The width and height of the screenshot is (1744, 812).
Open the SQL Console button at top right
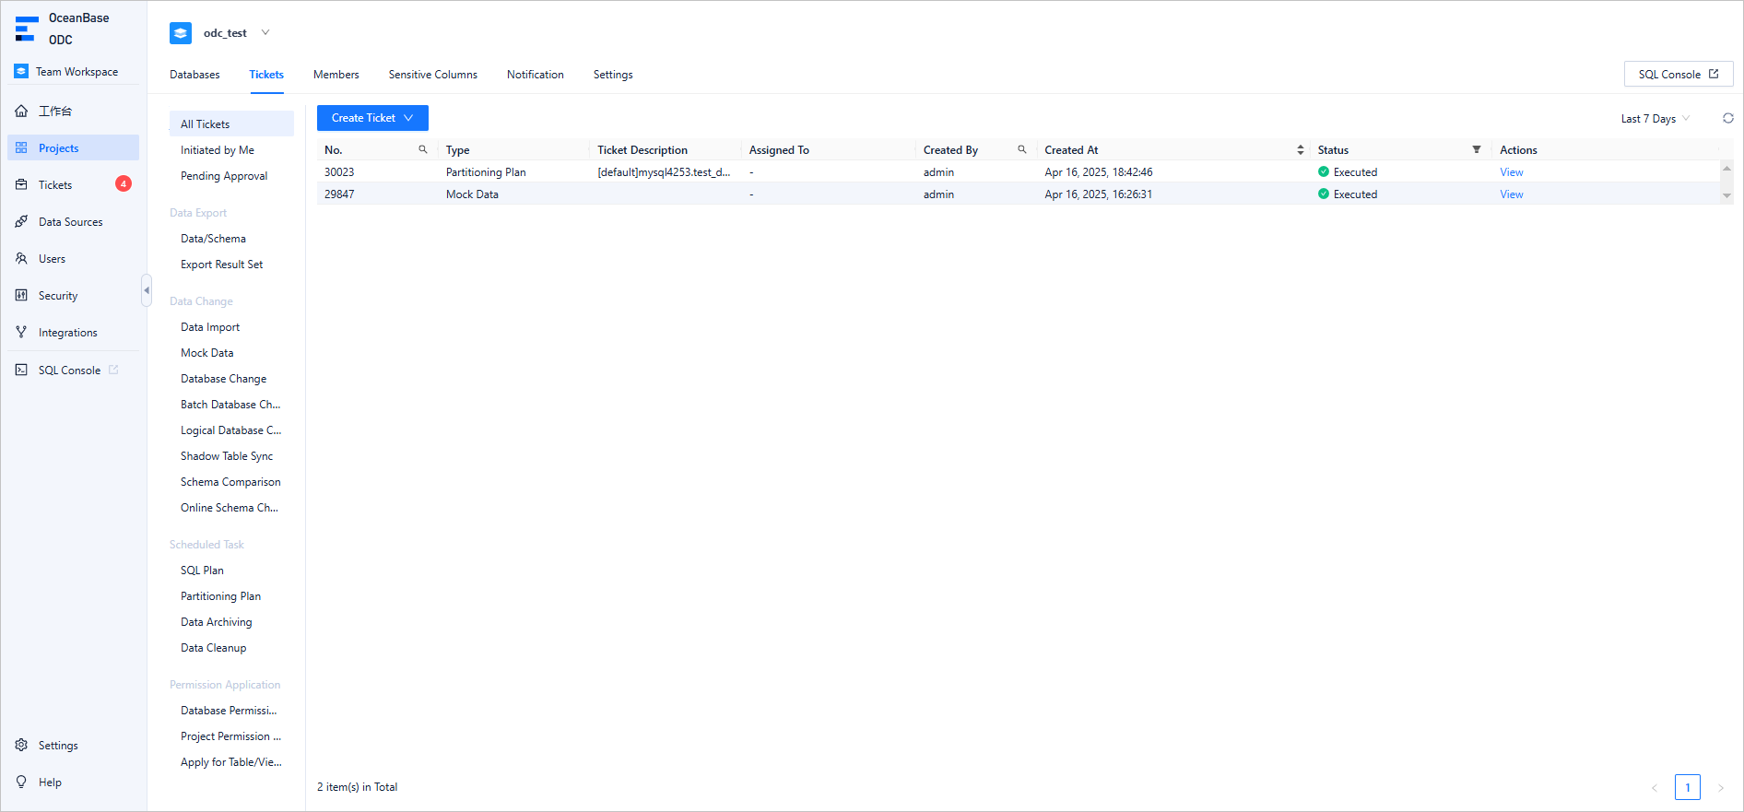click(x=1678, y=75)
